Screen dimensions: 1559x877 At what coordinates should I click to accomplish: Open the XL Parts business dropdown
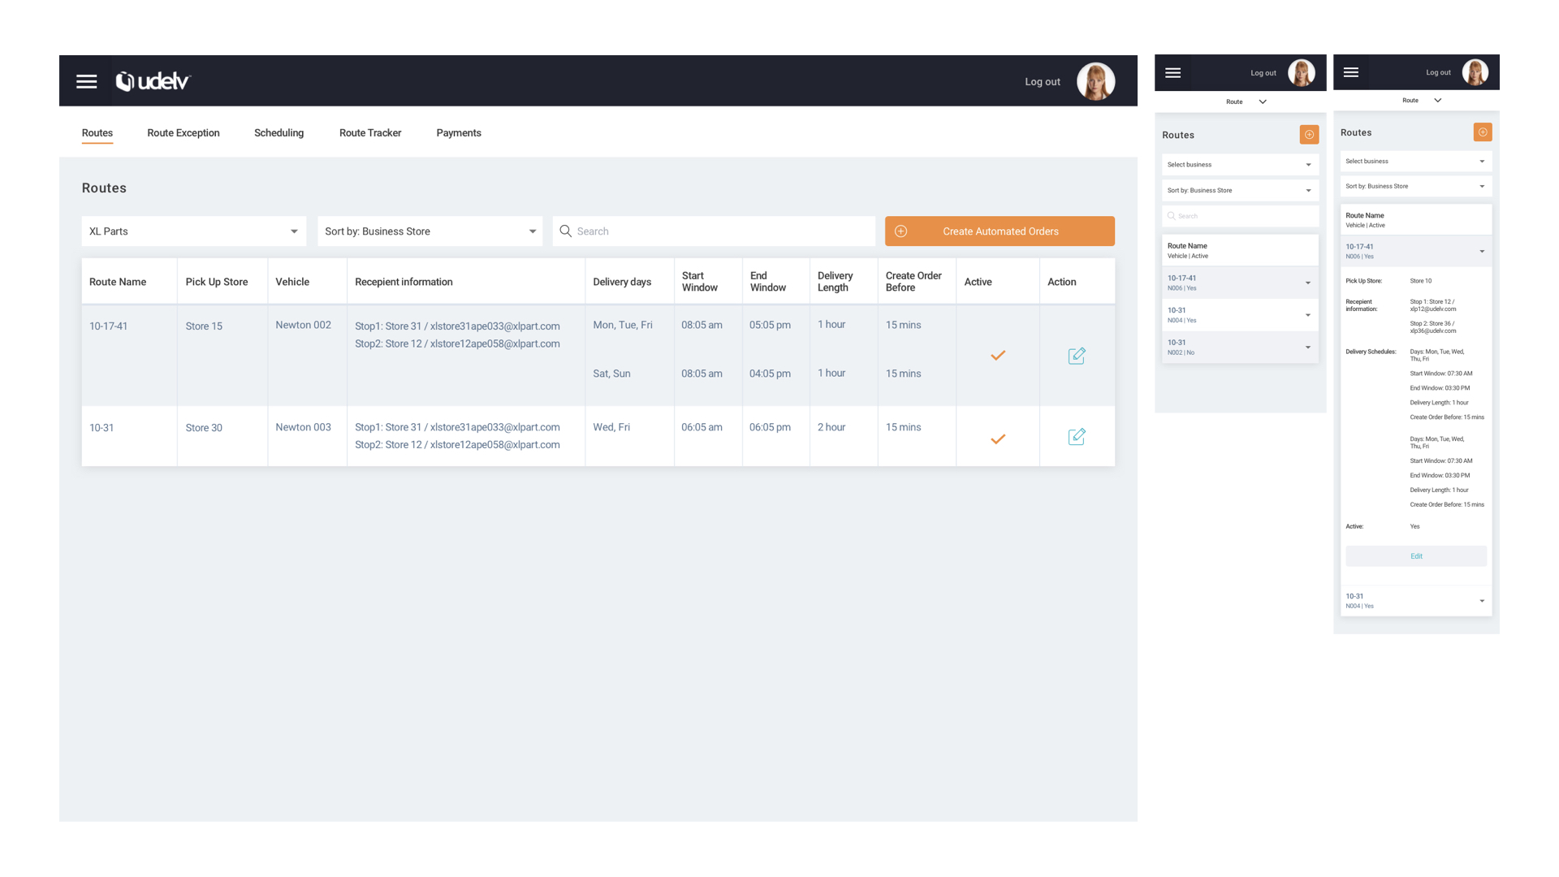click(194, 231)
